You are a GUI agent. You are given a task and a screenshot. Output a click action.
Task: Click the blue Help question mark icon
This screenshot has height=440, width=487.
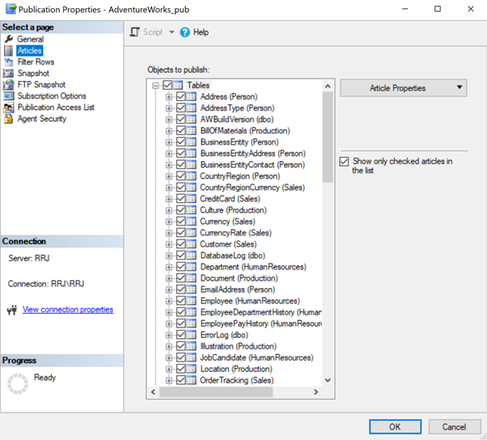184,32
